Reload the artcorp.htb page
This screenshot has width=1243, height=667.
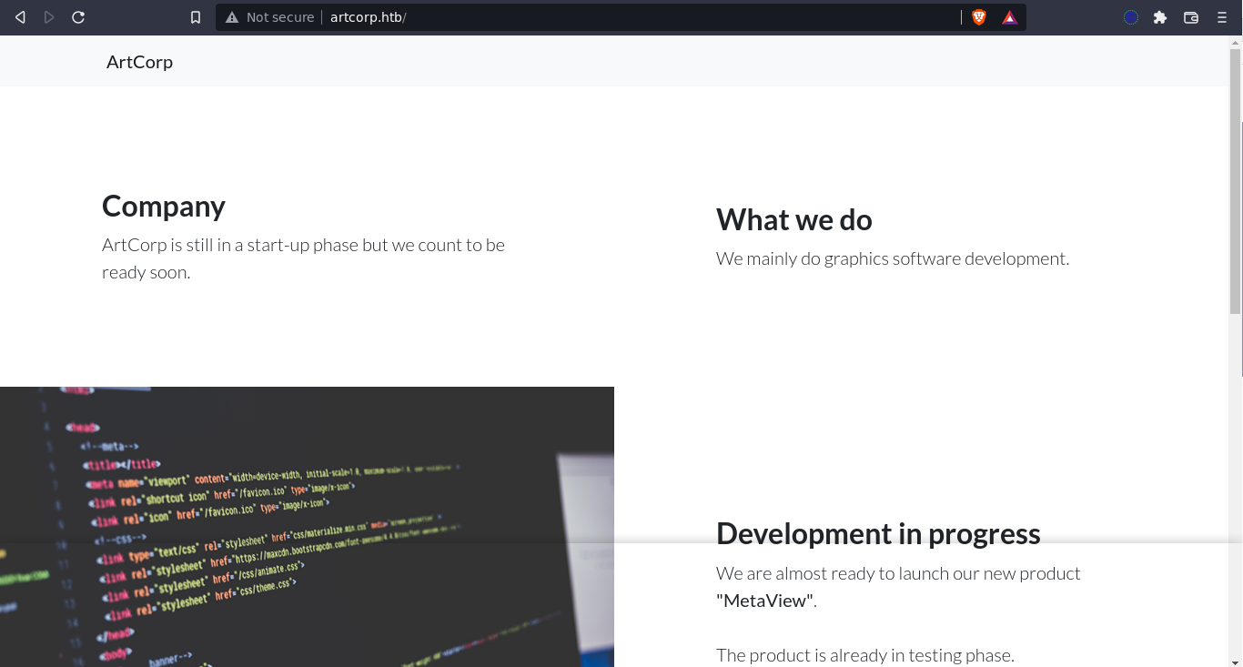[x=78, y=17]
